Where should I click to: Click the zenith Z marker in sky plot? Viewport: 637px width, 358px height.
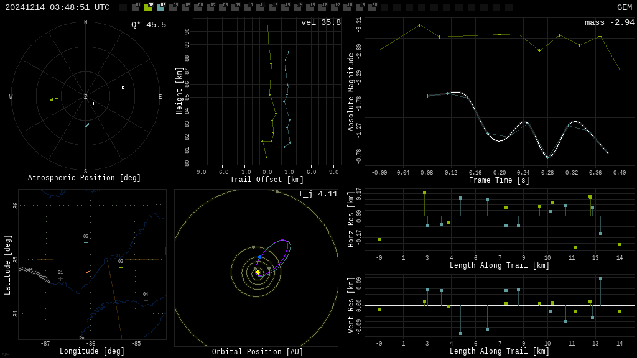86,97
